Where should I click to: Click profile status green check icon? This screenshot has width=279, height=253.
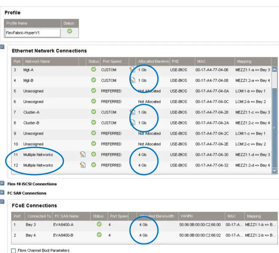(70, 31)
